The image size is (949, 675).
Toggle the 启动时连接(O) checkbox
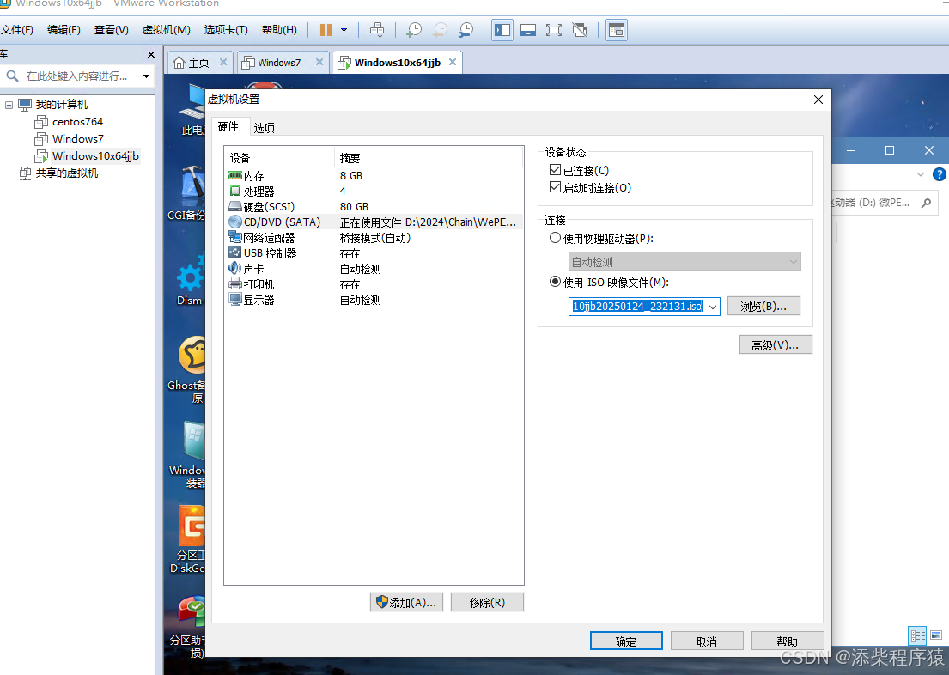pos(555,187)
